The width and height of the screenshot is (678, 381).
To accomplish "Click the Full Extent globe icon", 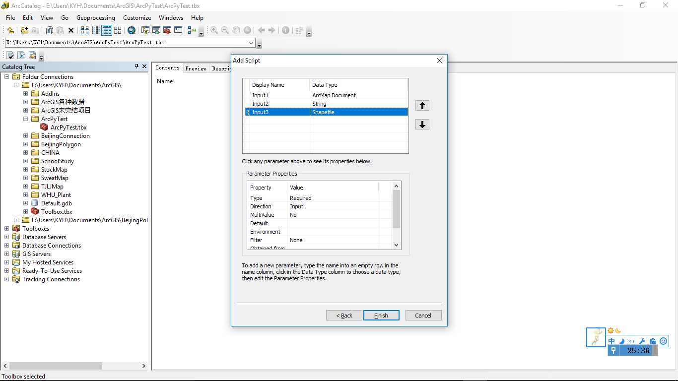I will coord(247,30).
